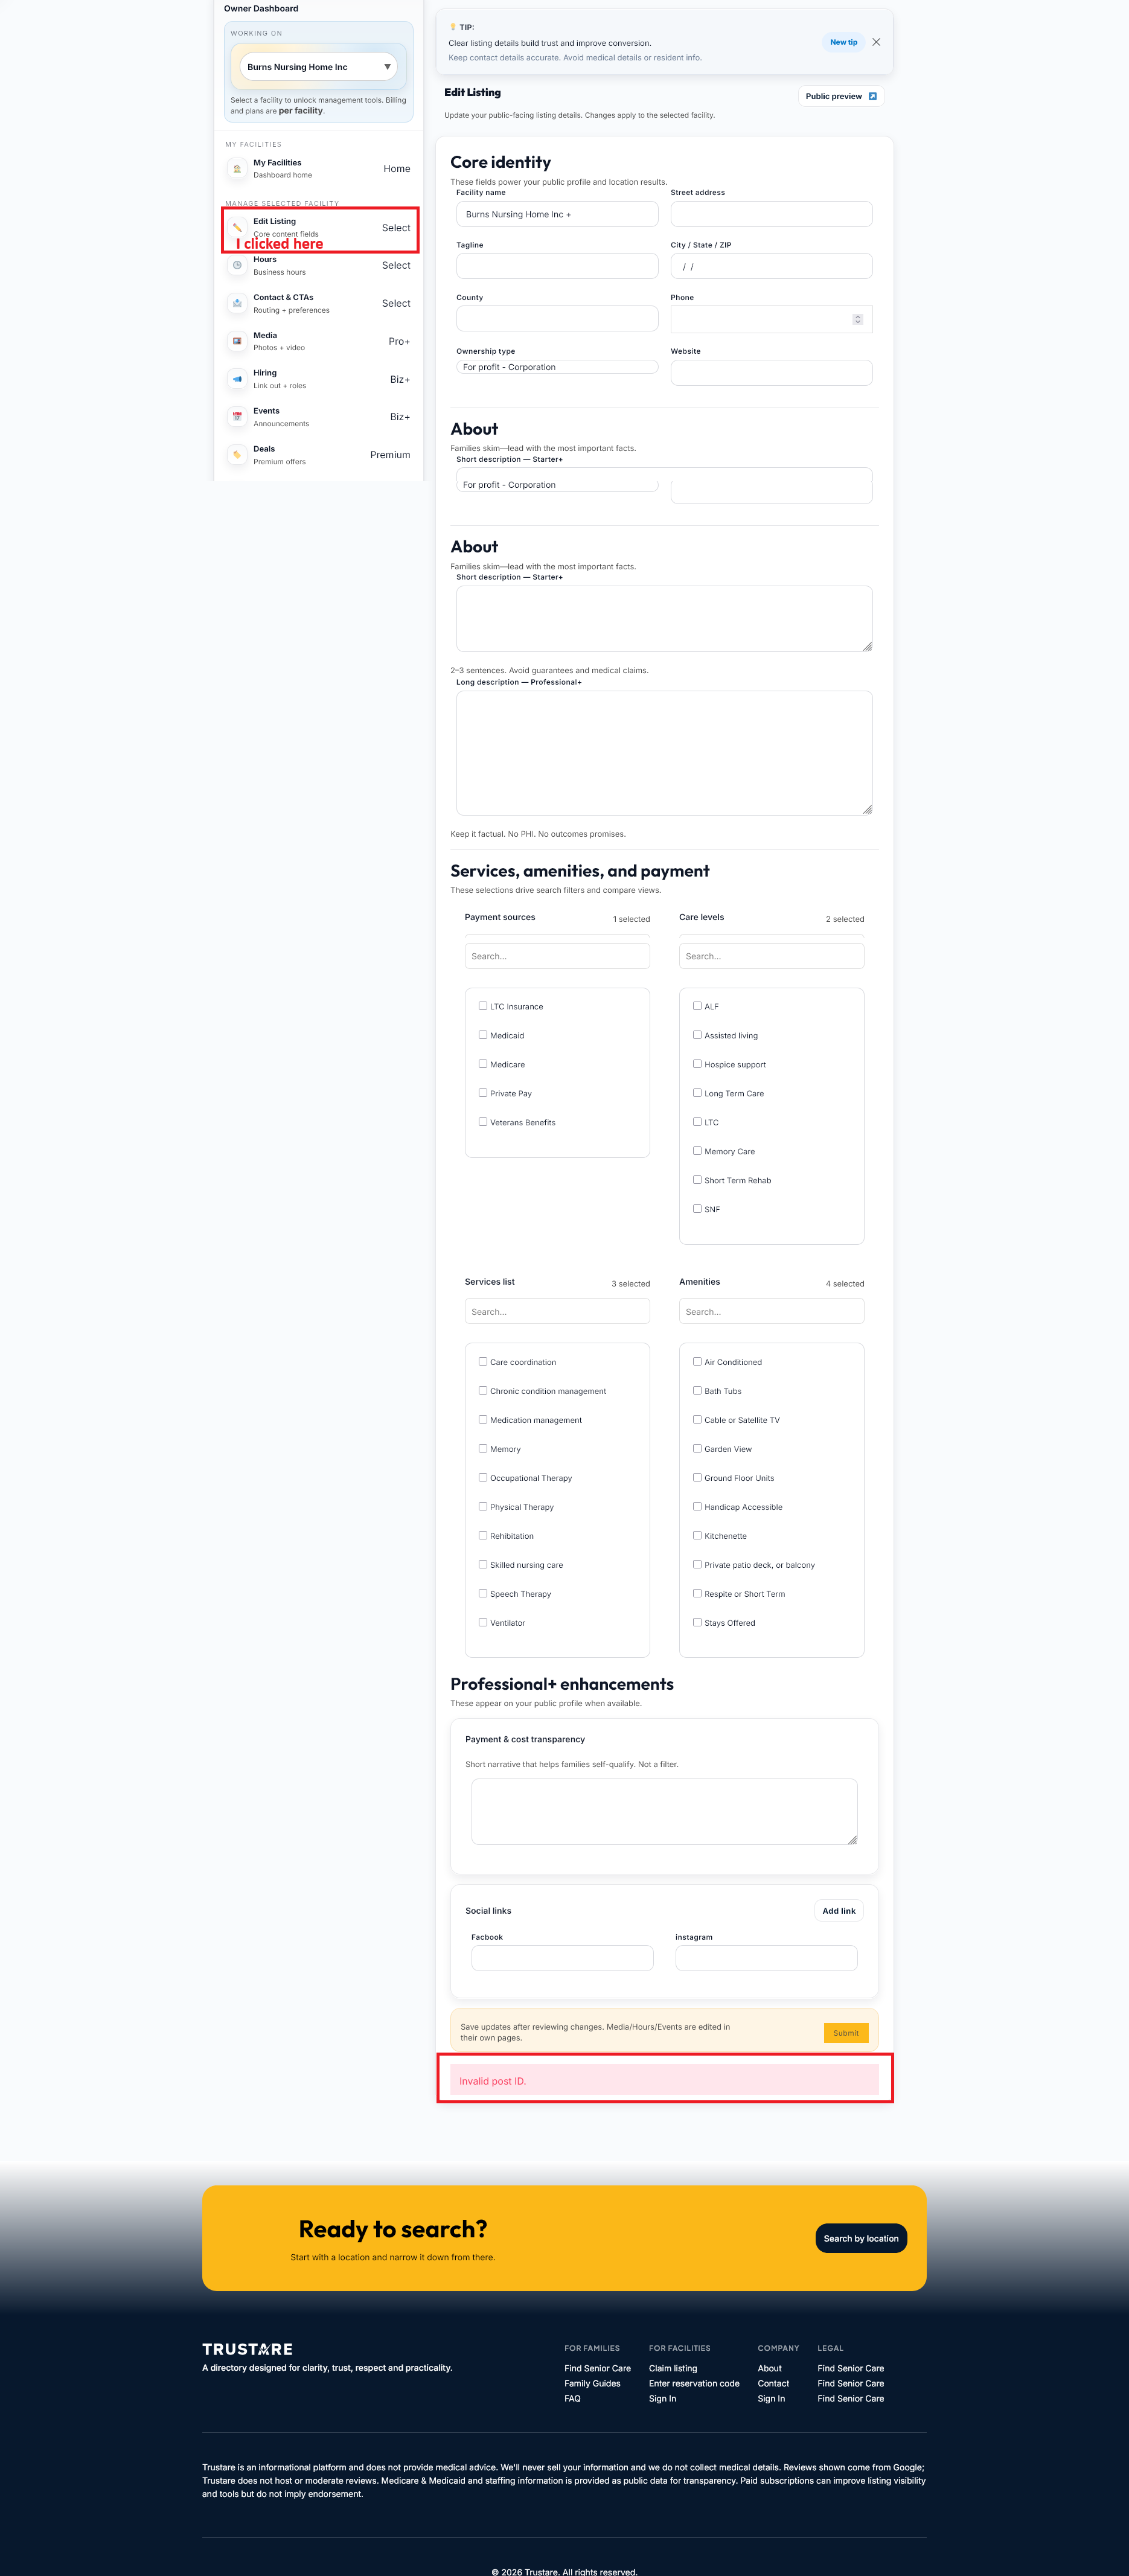Click the clock icon for Hours
Screen dimensions: 1129x2576
[237, 266]
